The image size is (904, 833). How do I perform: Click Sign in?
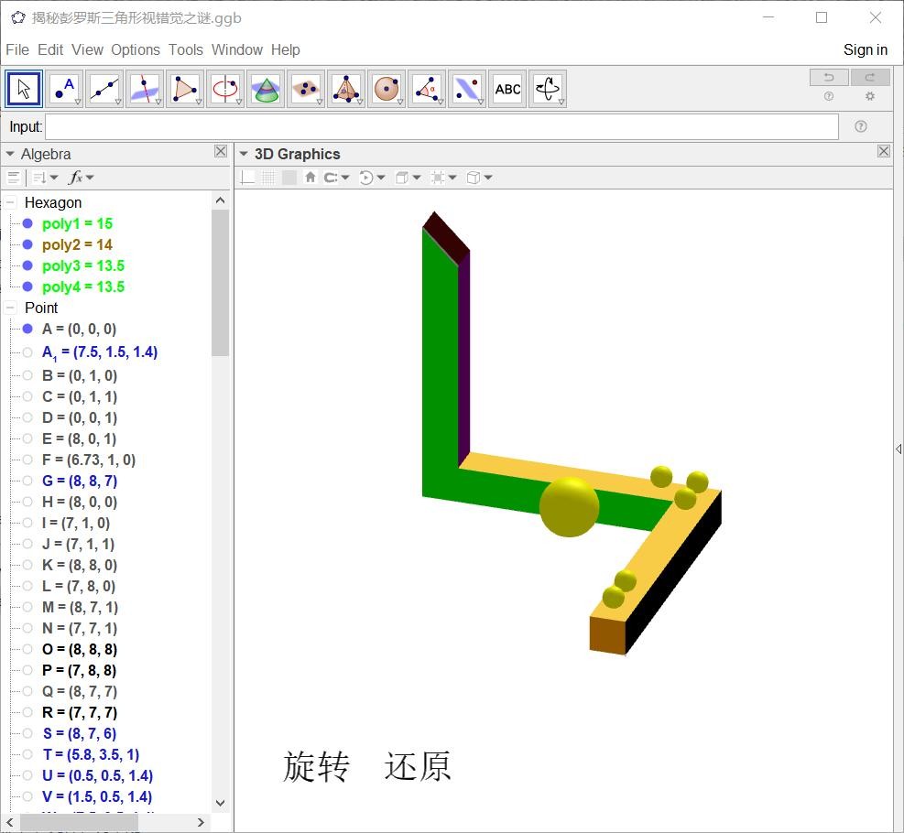(865, 49)
